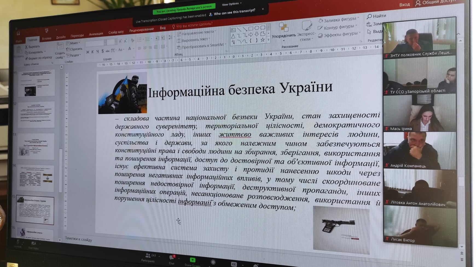Image resolution: width=476 pixels, height=267 pixels.
Task: Click the Record circle icon
Action: pos(213,262)
